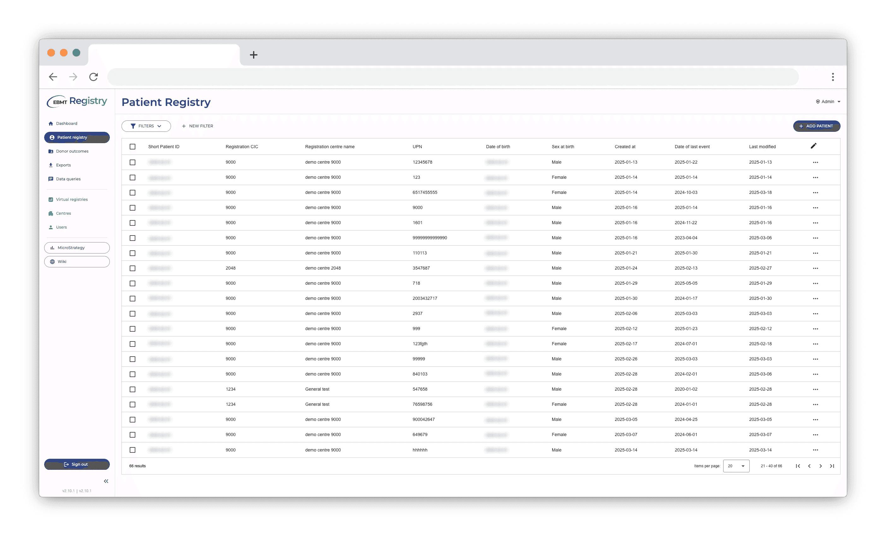
Task: Click the browser address bar
Action: point(453,77)
